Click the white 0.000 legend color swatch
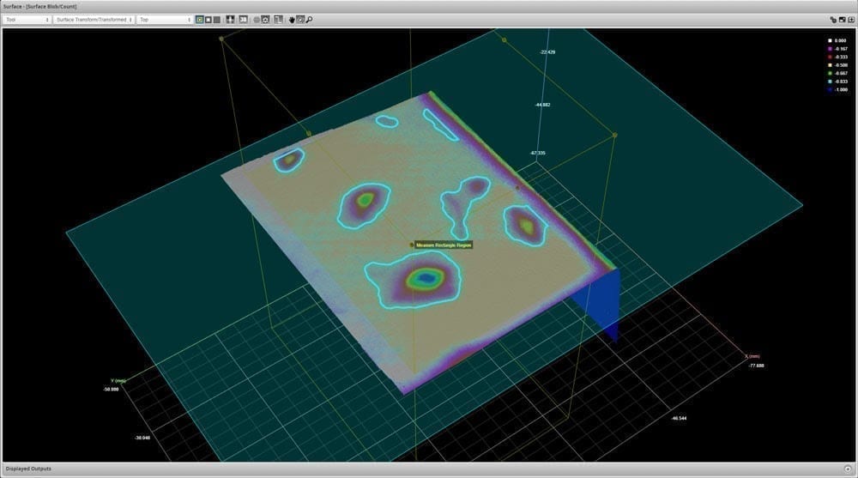Screen dimensions: 858x478 pos(830,40)
